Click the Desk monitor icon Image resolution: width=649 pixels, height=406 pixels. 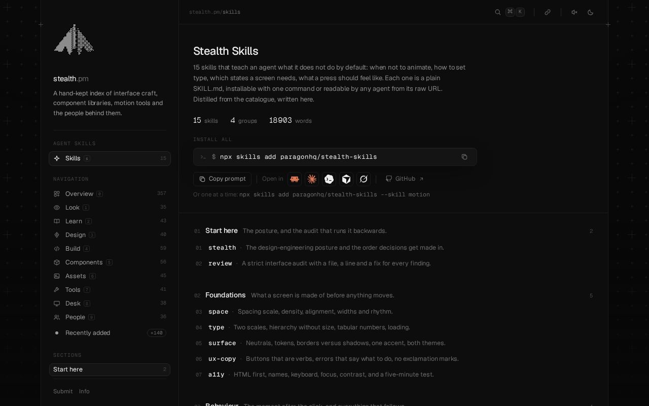pyautogui.click(x=57, y=303)
